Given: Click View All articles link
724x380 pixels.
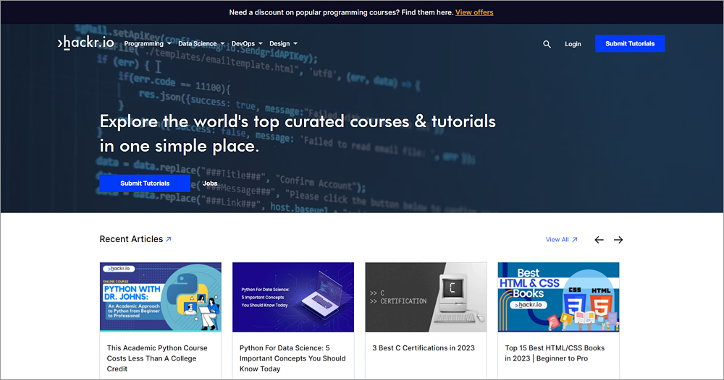Looking at the screenshot, I should pyautogui.click(x=562, y=240).
